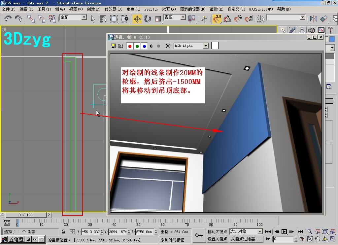Toggle the green channel display

[x=137, y=46]
